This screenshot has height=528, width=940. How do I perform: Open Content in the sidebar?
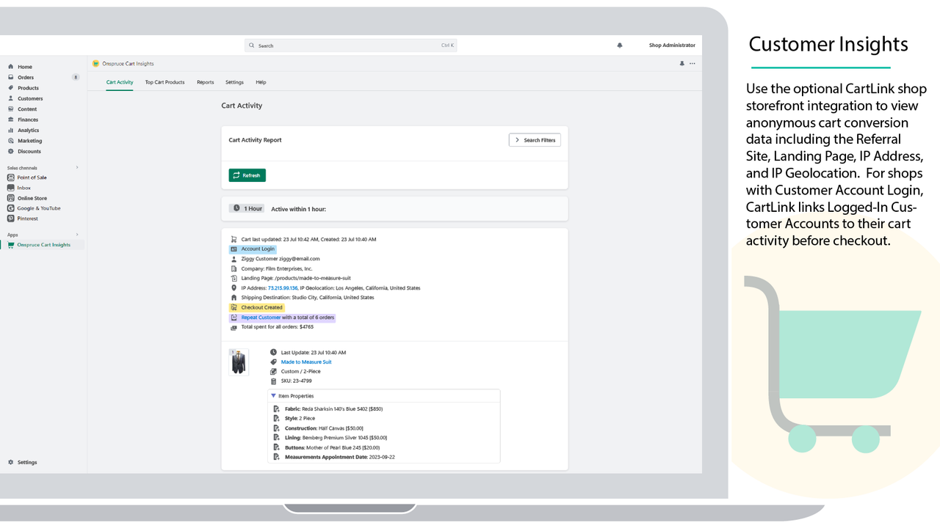coord(27,109)
